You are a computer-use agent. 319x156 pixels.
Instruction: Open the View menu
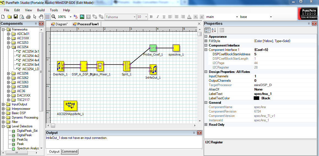click(28, 10)
